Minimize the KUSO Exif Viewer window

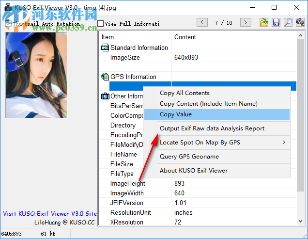tap(252, 7)
